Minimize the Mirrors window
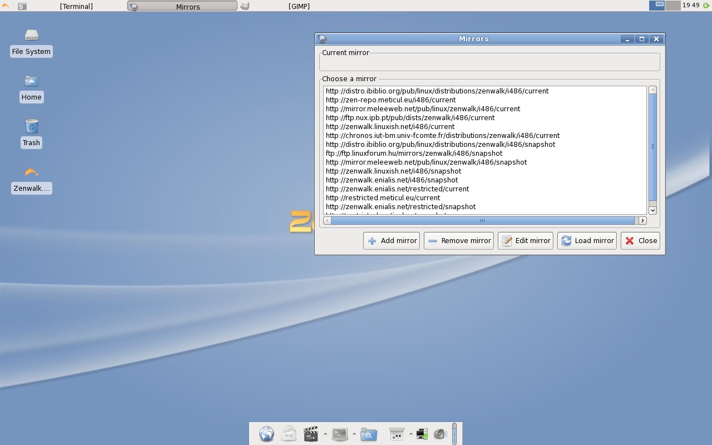The image size is (712, 445). 627,39
